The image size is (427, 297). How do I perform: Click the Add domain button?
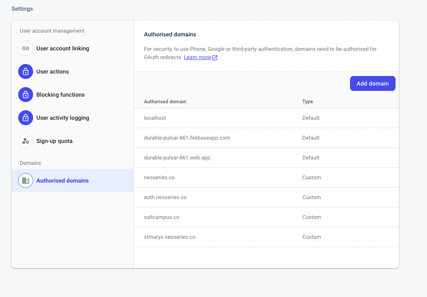(372, 83)
